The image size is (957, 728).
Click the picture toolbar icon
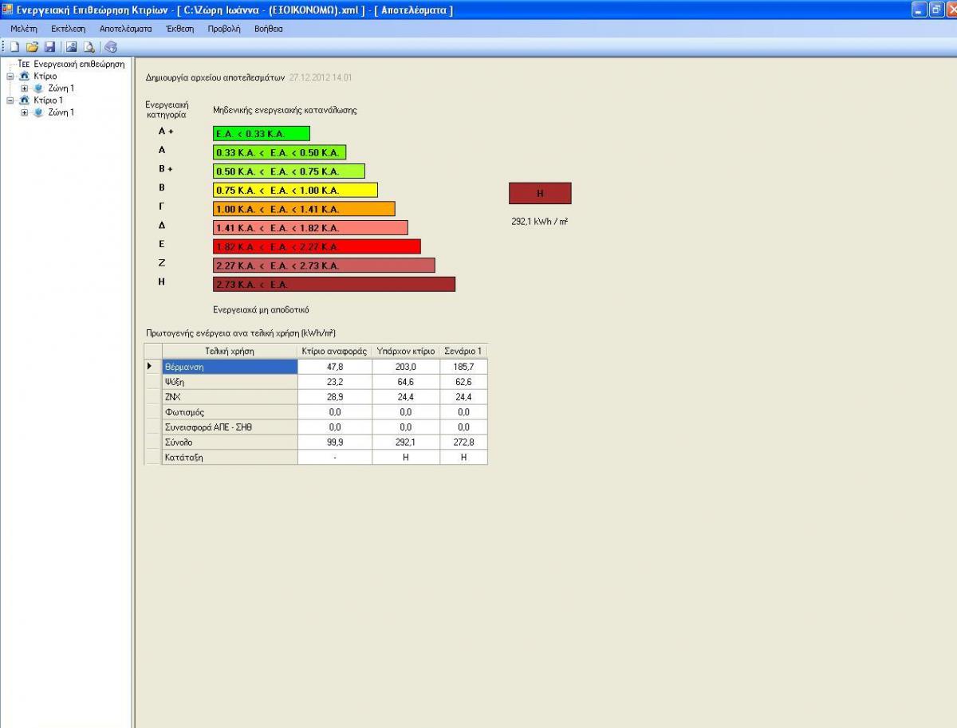click(x=72, y=47)
